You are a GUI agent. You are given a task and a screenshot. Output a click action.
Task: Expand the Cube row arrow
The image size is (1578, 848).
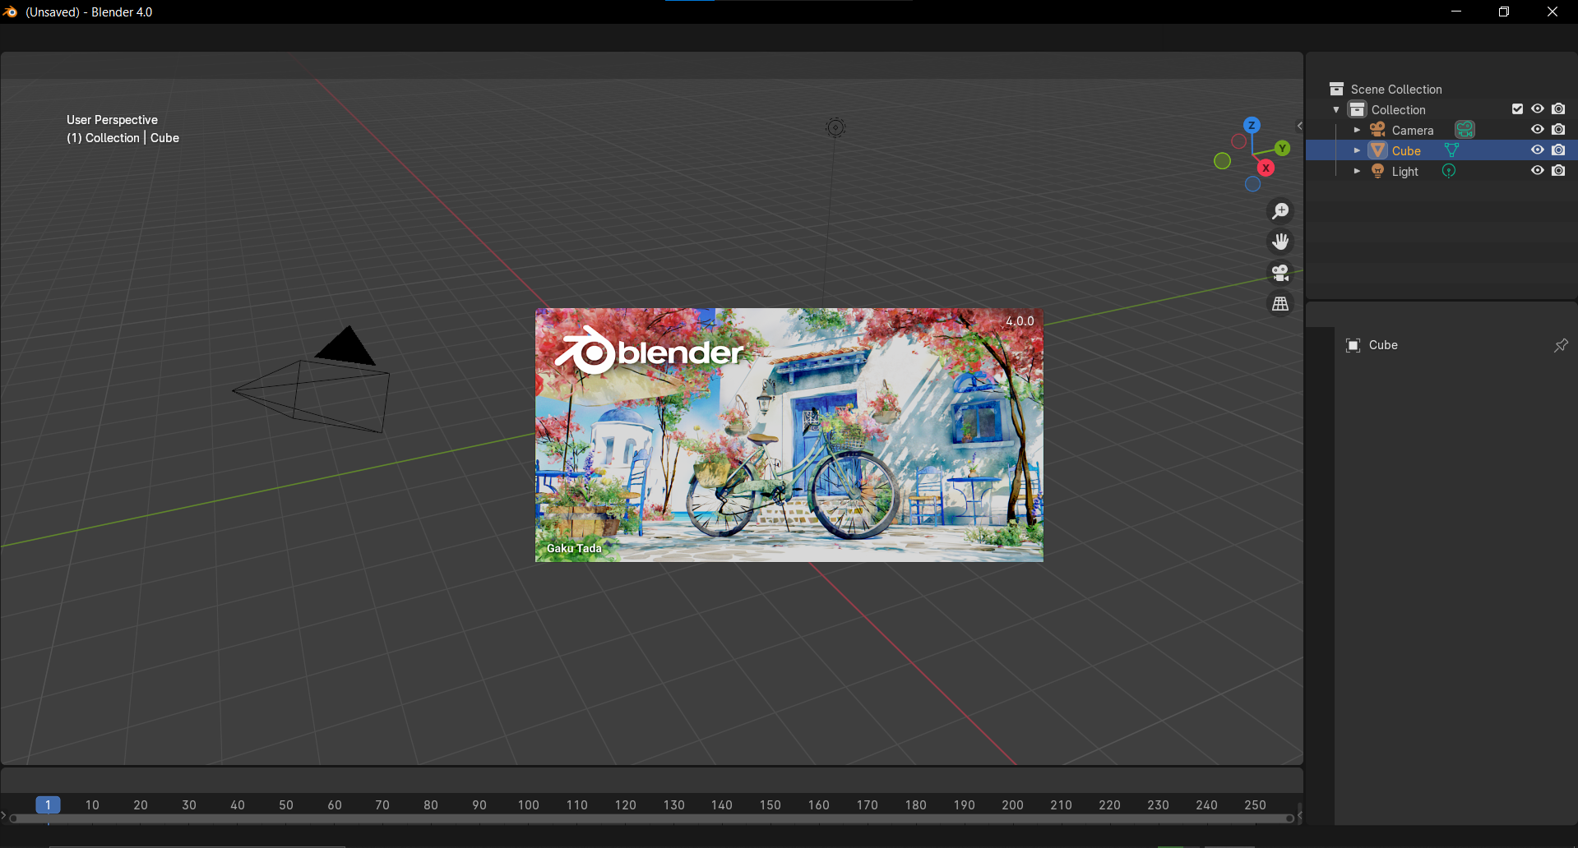coord(1357,150)
